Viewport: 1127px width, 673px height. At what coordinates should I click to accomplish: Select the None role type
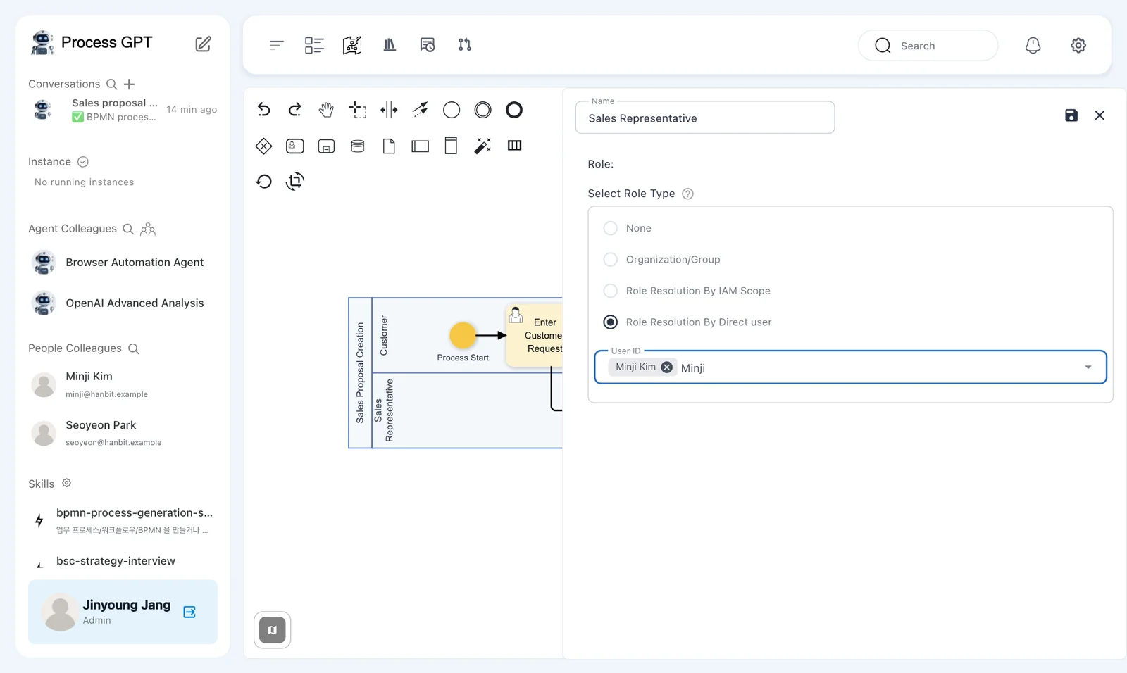click(611, 228)
